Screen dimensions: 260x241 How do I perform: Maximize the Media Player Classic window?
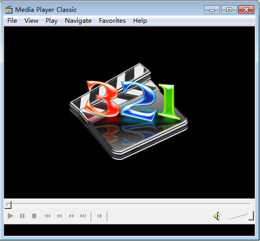[x=229, y=10]
